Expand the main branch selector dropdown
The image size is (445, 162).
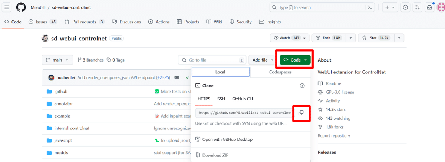coord(57,60)
